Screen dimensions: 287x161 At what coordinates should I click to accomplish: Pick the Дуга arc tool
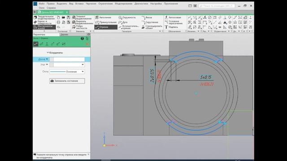[x=123, y=22]
